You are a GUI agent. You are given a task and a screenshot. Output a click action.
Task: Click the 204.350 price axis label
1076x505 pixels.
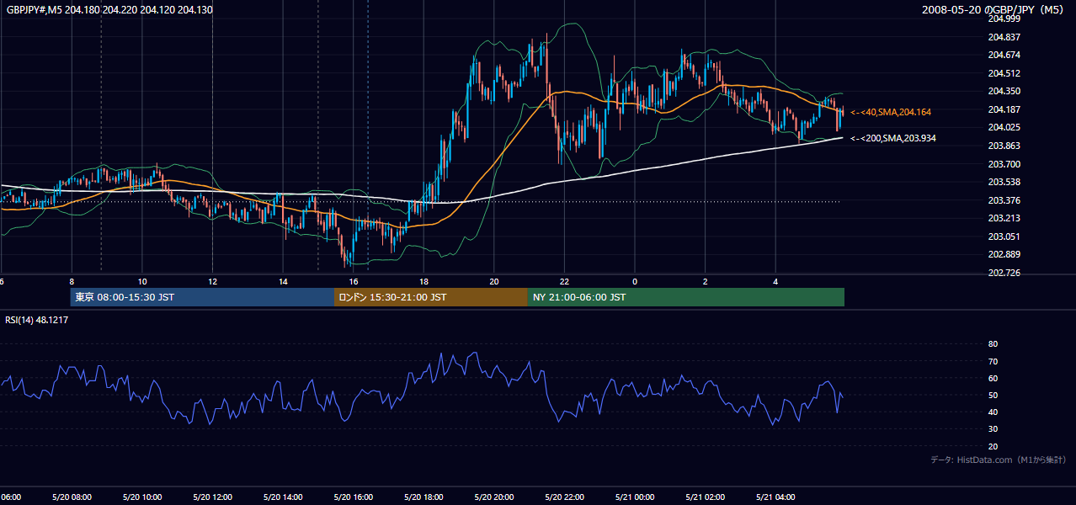point(1004,91)
